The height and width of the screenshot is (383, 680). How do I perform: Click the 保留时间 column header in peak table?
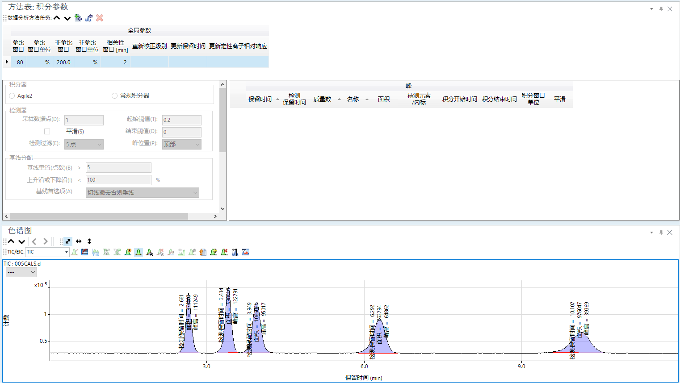[x=260, y=99]
